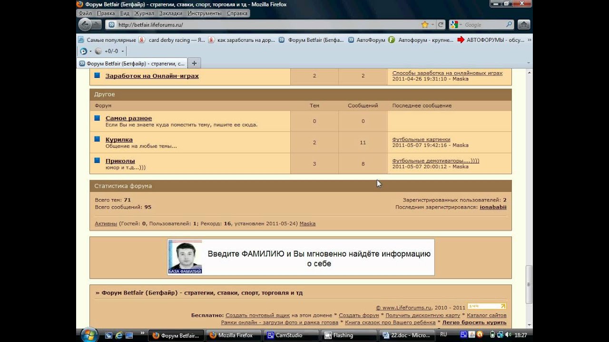Open bookmark 'Самые популярные'
The image size is (609, 342).
107,40
